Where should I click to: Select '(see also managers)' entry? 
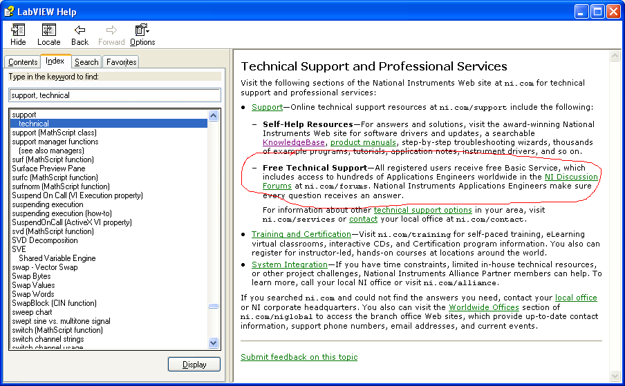coord(51,151)
